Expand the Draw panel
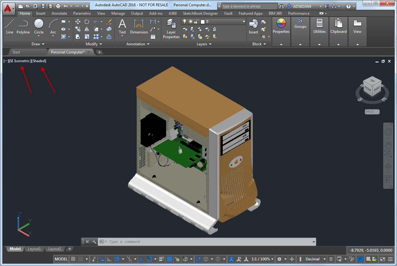 click(38, 44)
